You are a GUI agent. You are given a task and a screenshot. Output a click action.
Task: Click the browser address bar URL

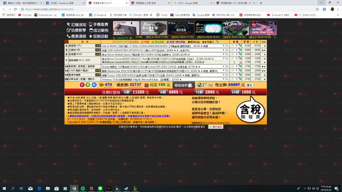pos(49,9)
